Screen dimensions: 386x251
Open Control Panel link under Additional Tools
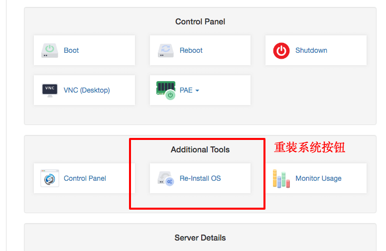tap(85, 178)
